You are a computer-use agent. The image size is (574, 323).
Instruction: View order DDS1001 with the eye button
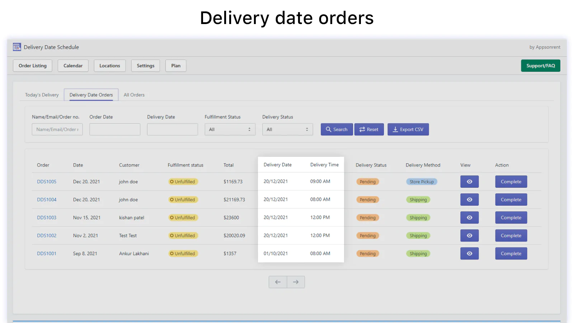tap(469, 253)
